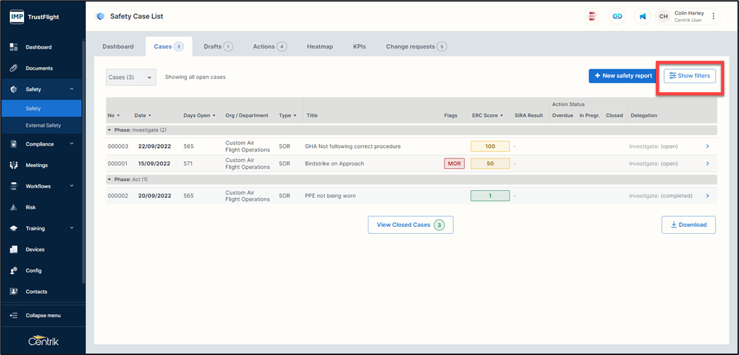Open the Cases (3) dropdown
This screenshot has width=739, height=355.
[130, 77]
